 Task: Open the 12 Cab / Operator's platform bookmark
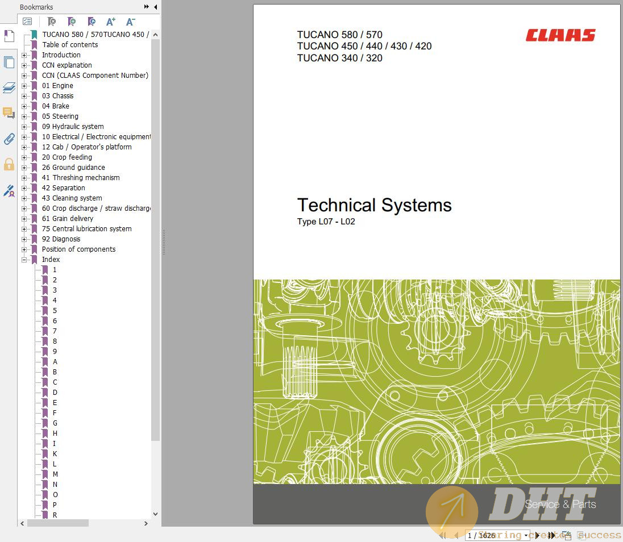point(86,147)
